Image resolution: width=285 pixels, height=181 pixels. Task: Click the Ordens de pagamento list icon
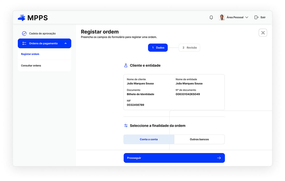click(x=24, y=43)
